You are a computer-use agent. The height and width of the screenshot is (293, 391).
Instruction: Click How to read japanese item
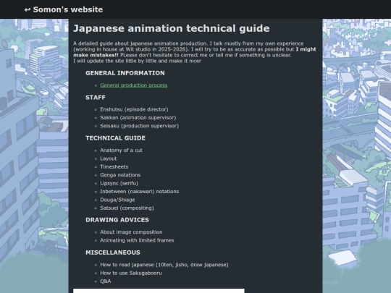tap(164, 265)
